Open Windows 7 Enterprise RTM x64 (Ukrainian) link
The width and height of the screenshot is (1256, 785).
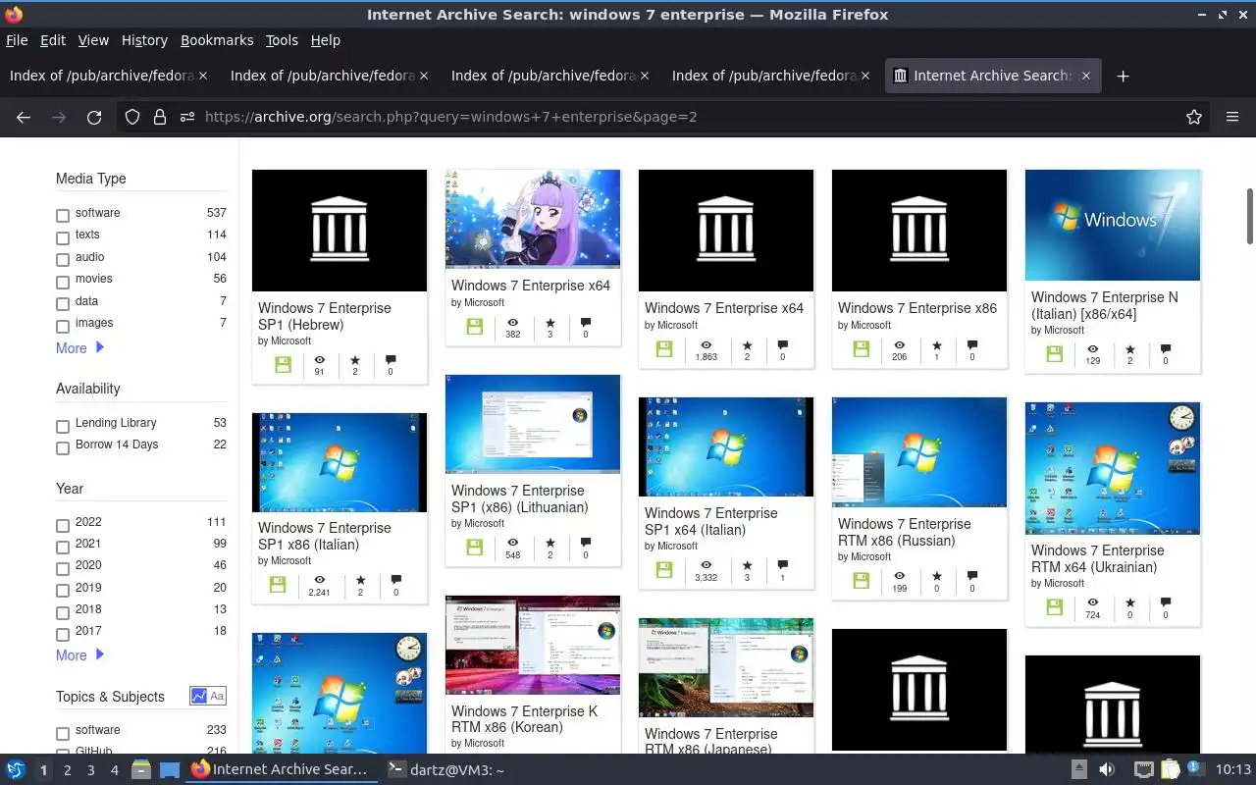click(1098, 558)
